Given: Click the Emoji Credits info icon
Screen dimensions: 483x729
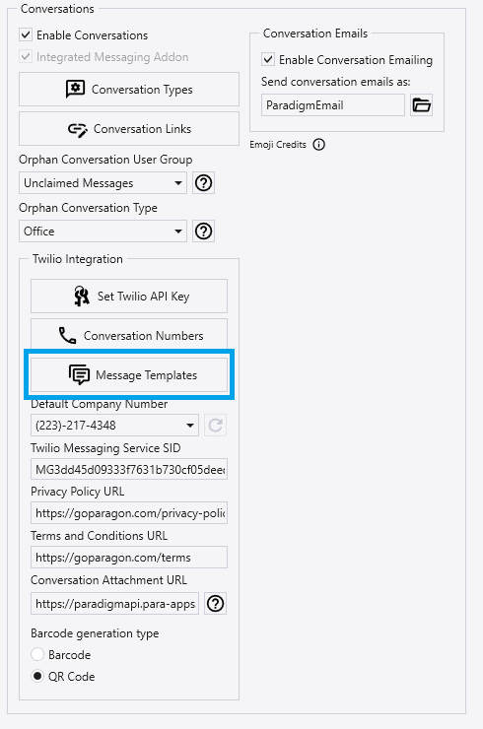Looking at the screenshot, I should coord(318,145).
